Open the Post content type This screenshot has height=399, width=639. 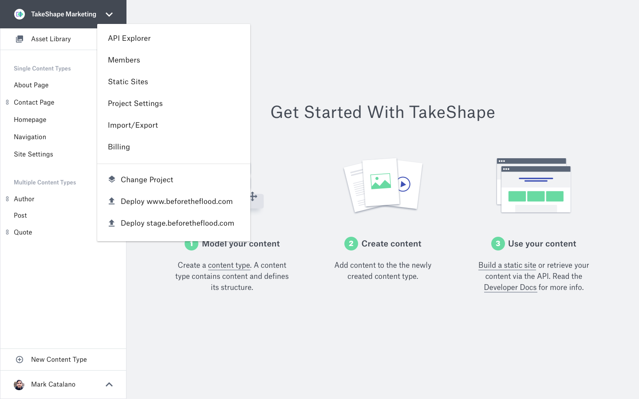pos(20,215)
